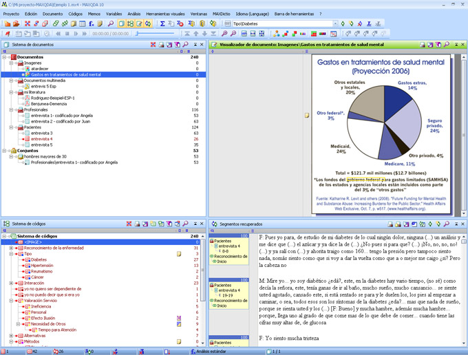Image resolution: width=468 pixels, height=355 pixels.
Task: Click the yellow memo marker beside the pie chart
Action: click(x=307, y=116)
